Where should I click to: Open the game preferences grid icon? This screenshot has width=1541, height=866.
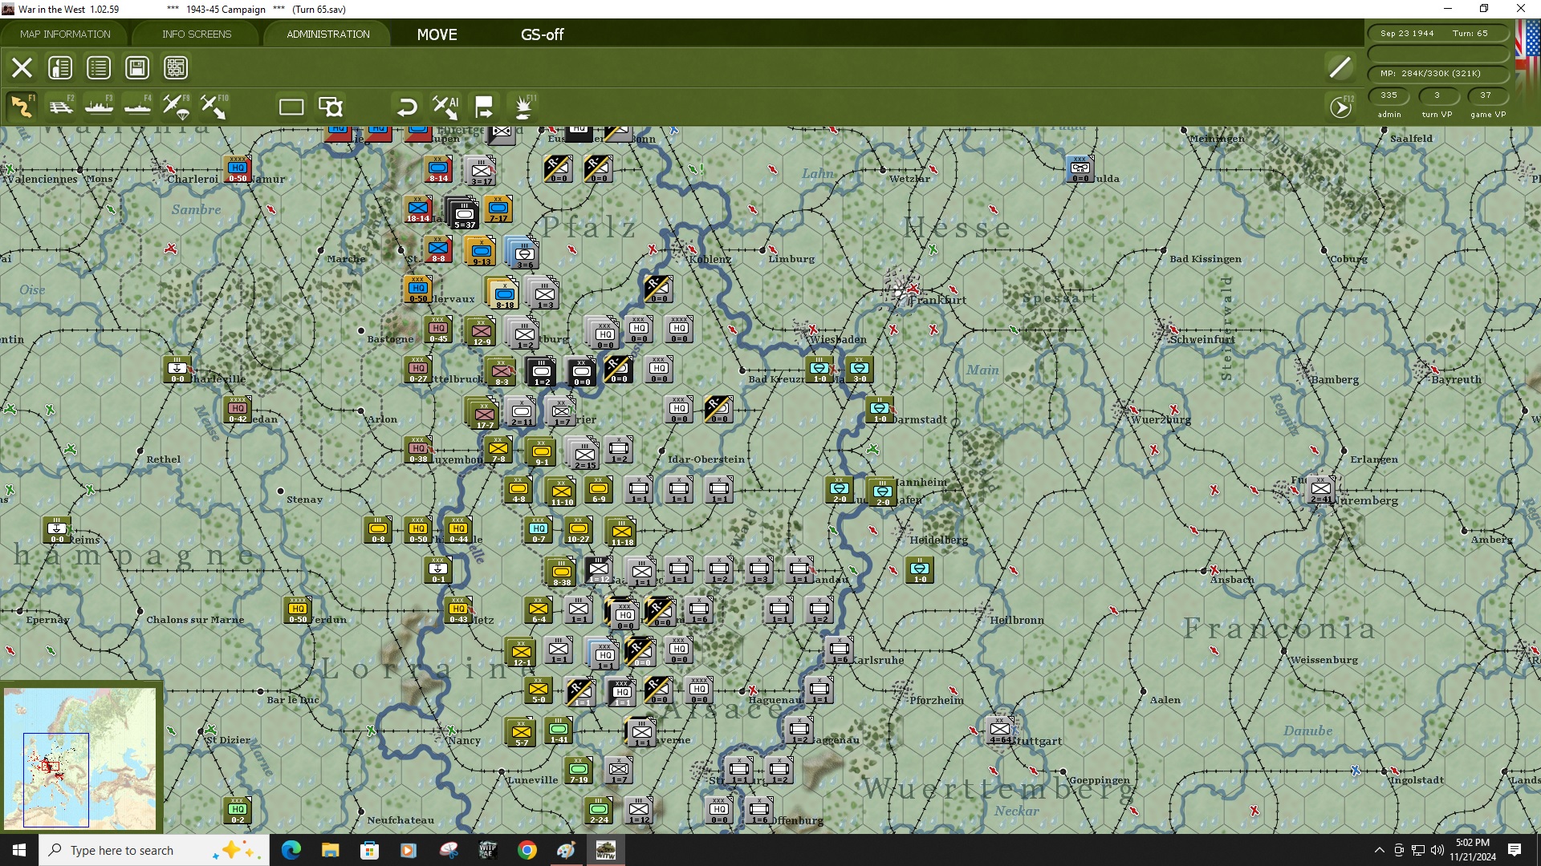click(176, 68)
